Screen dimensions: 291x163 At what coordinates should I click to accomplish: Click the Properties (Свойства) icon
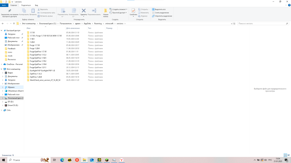[x=133, y=11]
